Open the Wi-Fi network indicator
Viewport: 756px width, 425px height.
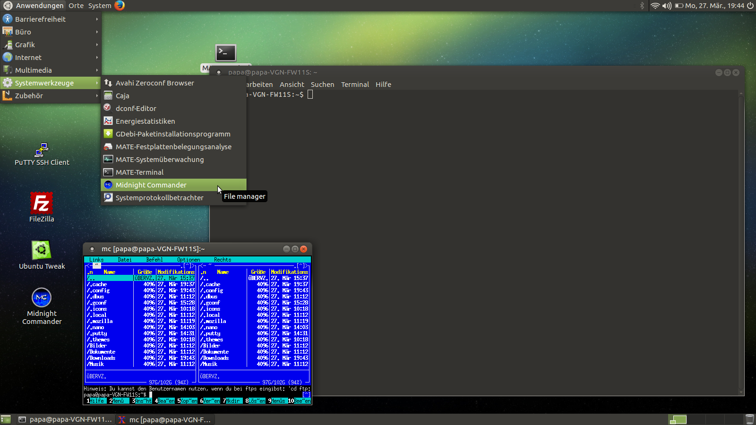pos(655,6)
